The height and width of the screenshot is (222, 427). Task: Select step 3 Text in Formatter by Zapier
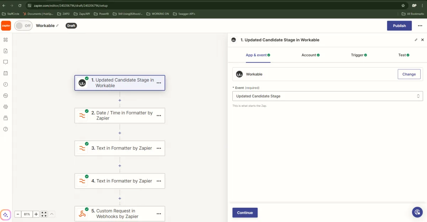coord(120,148)
